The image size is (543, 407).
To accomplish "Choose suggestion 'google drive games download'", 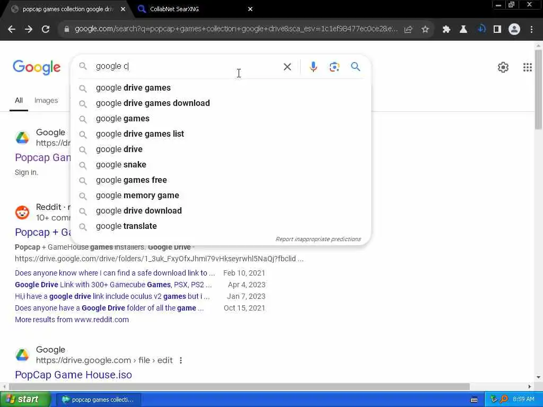I will 221,103.
